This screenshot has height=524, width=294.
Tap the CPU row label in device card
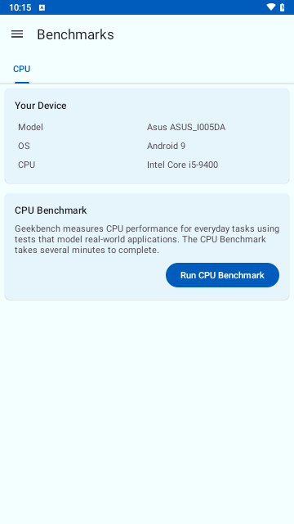pos(26,165)
